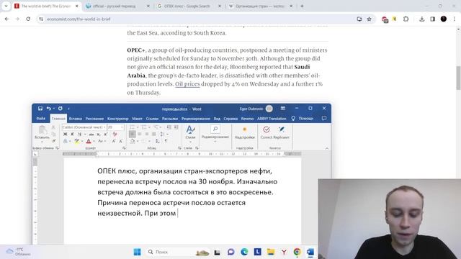Toggle Underline (Ч) formatting
This screenshot has height=259, width=461.
click(x=79, y=135)
